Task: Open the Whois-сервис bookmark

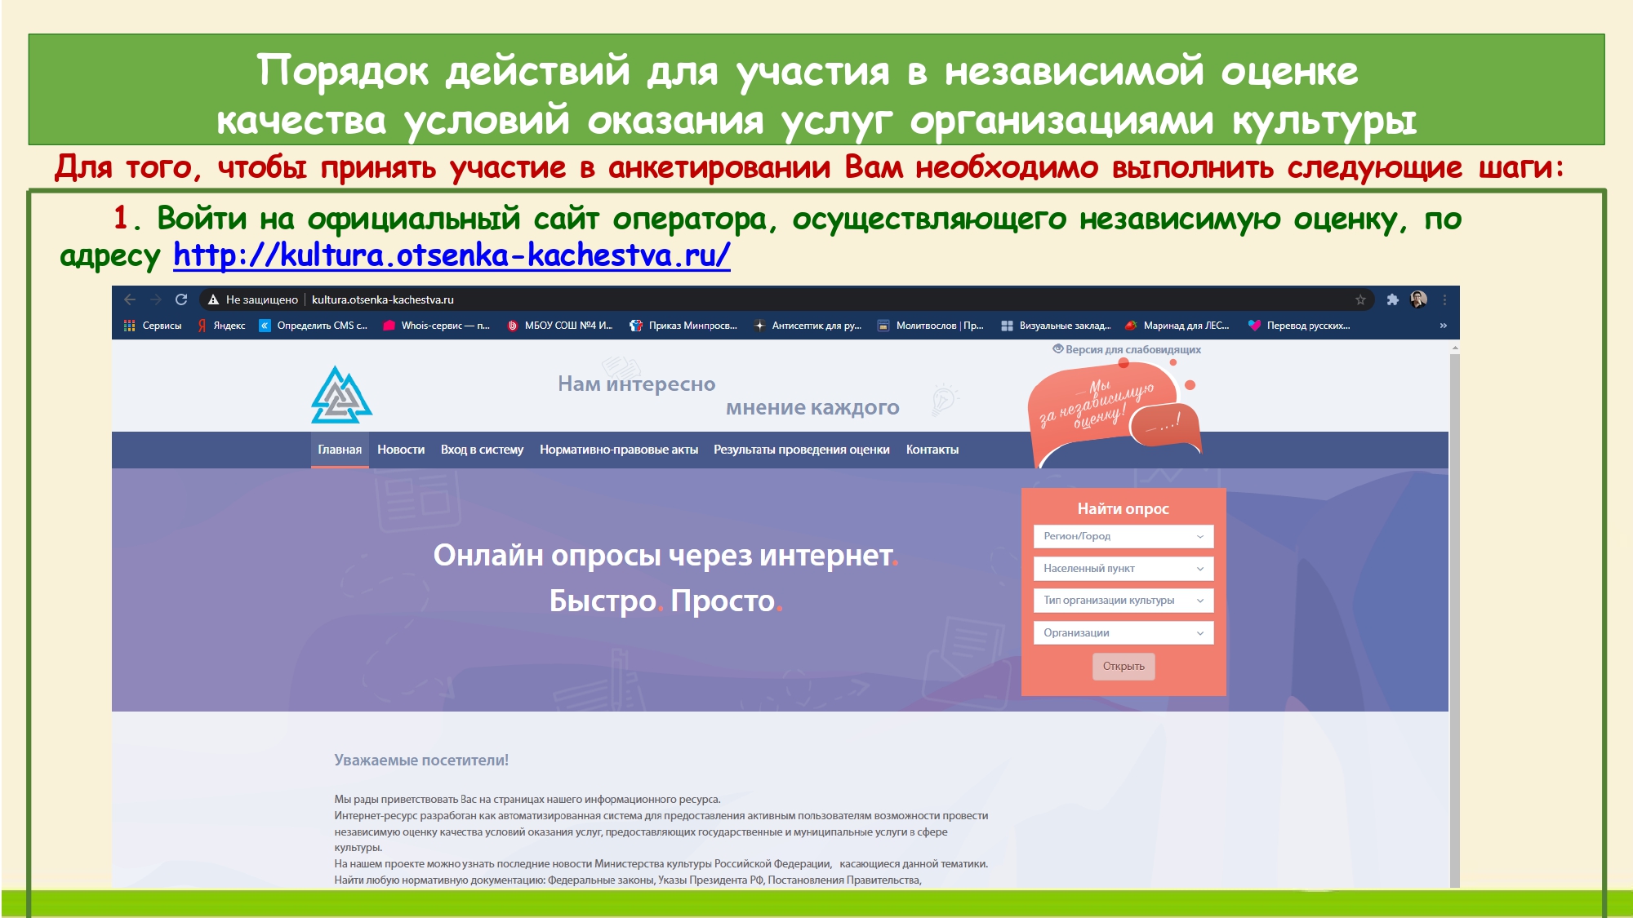Action: 437,326
